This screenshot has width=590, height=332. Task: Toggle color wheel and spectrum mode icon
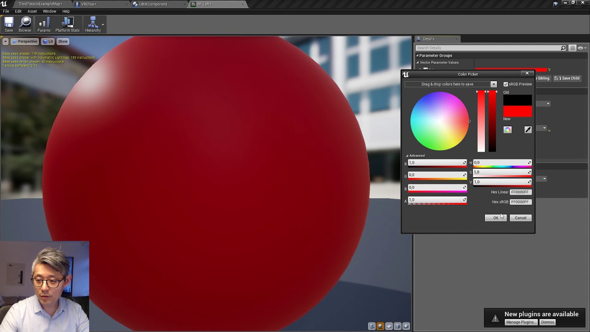pos(507,130)
